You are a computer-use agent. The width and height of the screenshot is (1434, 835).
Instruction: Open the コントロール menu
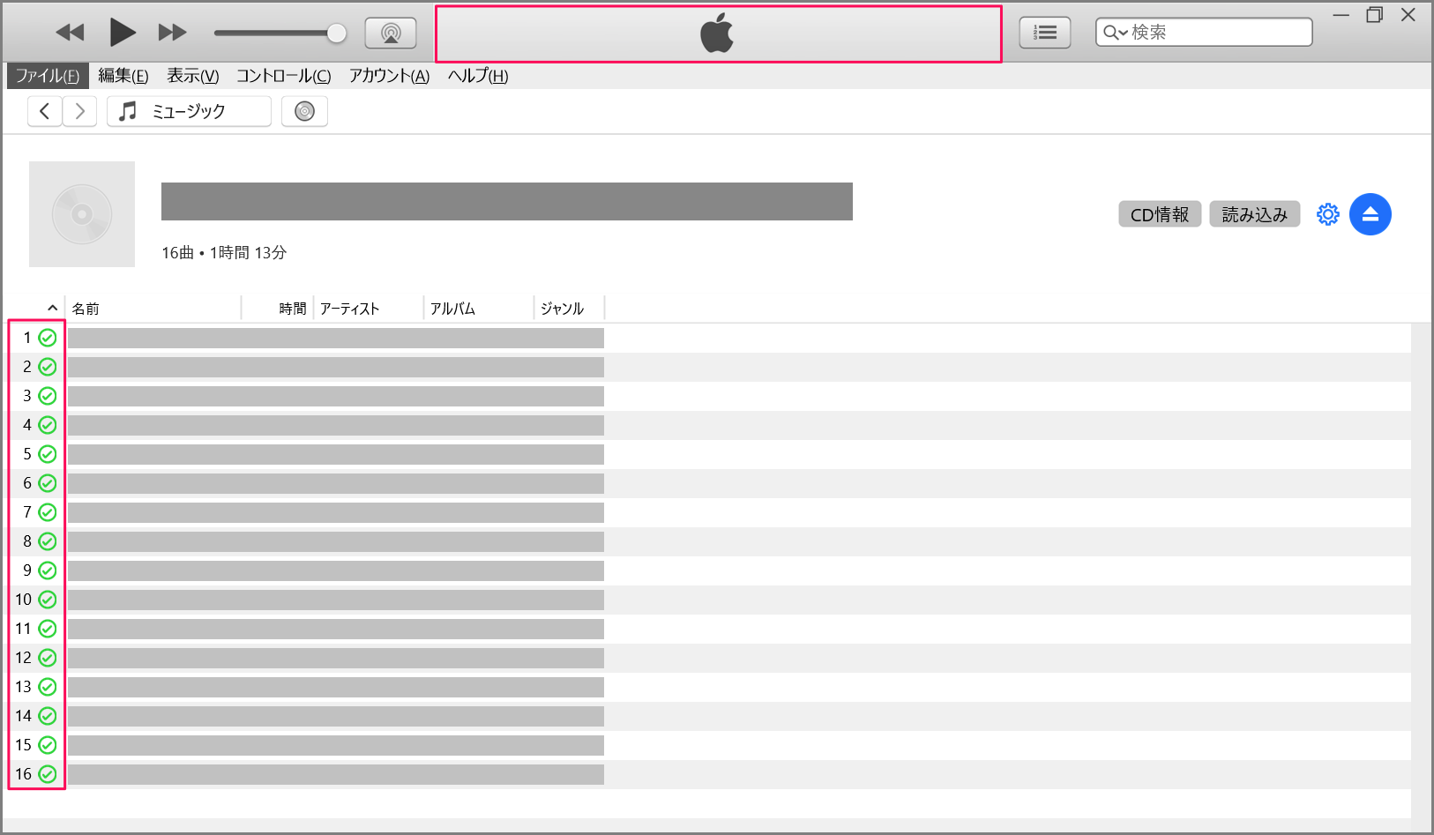(283, 76)
